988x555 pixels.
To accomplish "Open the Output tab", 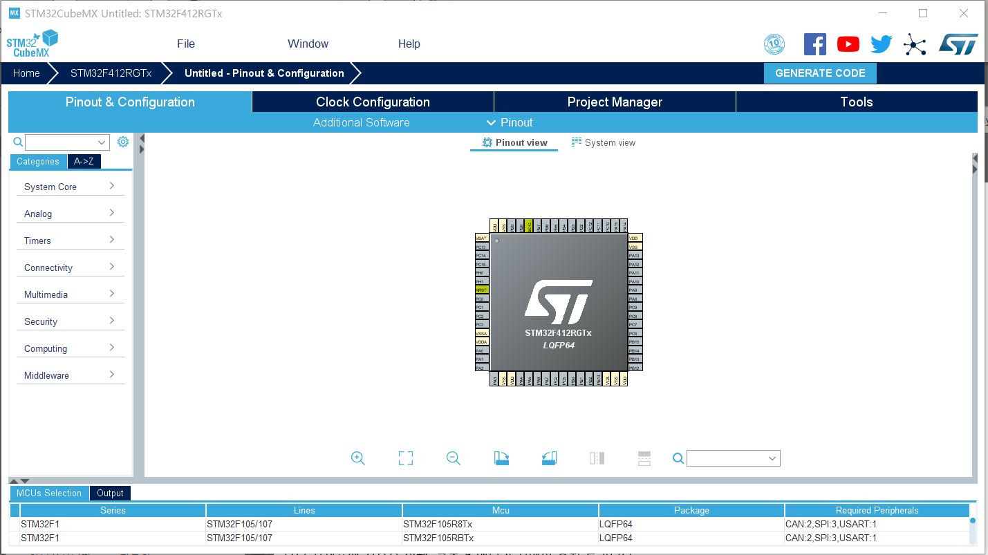I will click(x=110, y=493).
